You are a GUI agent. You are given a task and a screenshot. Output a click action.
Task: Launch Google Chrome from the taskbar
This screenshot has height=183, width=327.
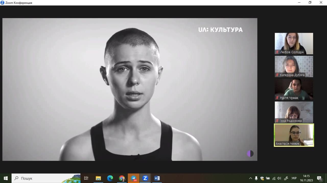pyautogui.click(x=122, y=178)
